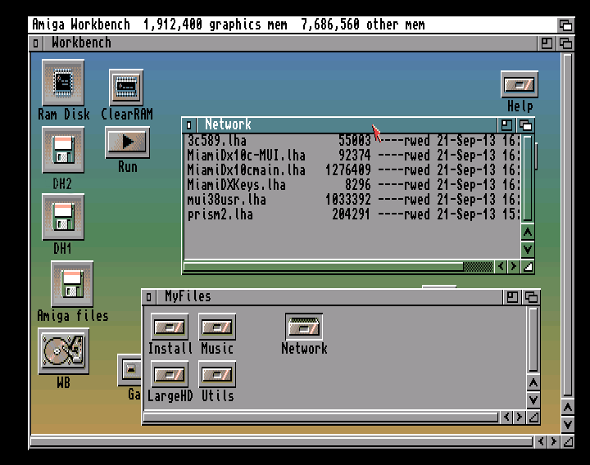This screenshot has width=590, height=465.
Task: Click the Workbench window vertical scrollbar
Action: coord(568,226)
